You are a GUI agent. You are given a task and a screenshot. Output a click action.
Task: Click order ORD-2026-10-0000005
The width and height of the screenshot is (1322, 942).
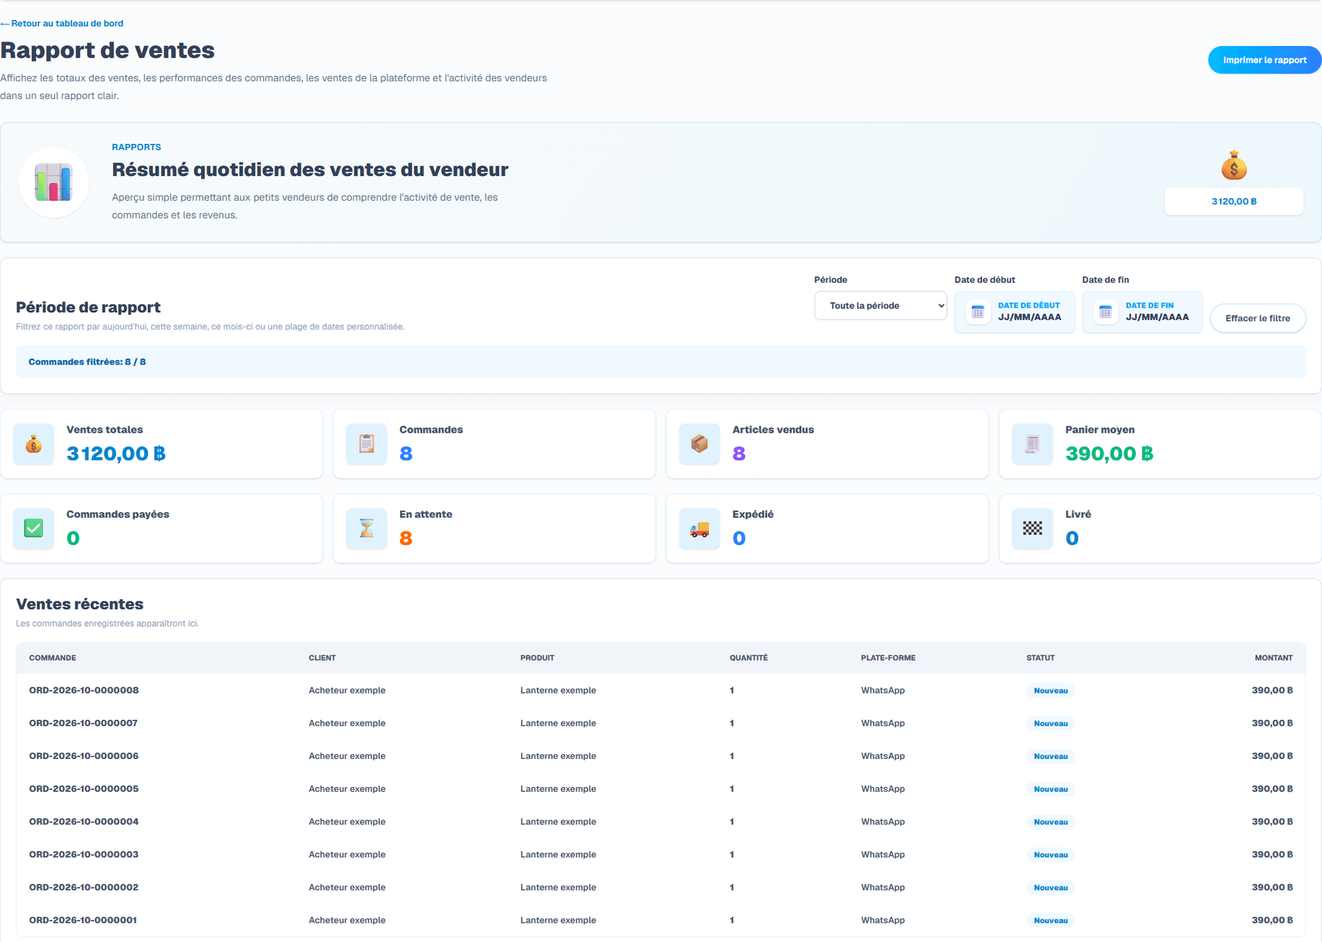point(83,789)
